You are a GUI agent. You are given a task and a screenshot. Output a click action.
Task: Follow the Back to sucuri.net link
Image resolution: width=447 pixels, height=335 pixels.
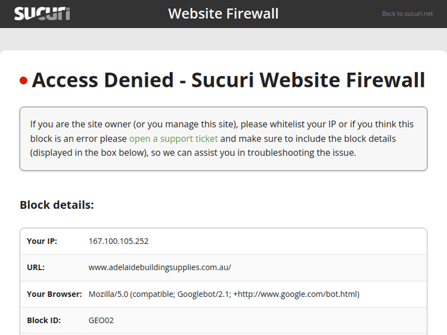[407, 14]
